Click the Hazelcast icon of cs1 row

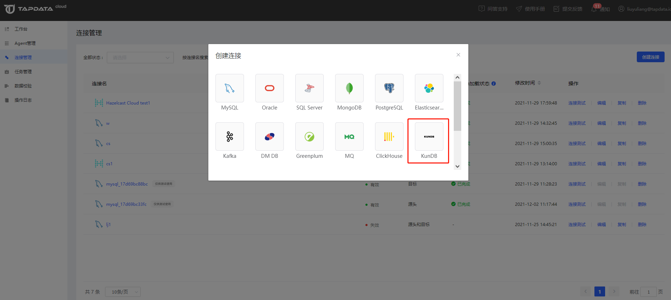(x=99, y=164)
